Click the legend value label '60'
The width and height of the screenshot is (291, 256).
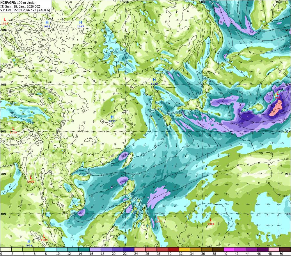281,254
